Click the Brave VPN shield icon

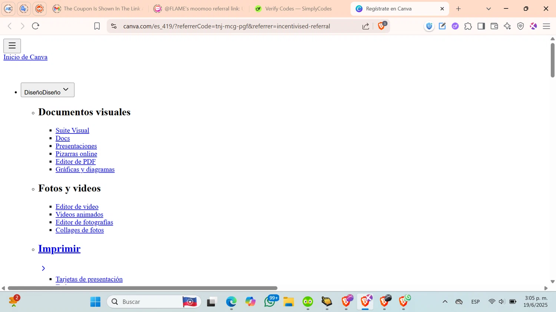pyautogui.click(x=520, y=26)
